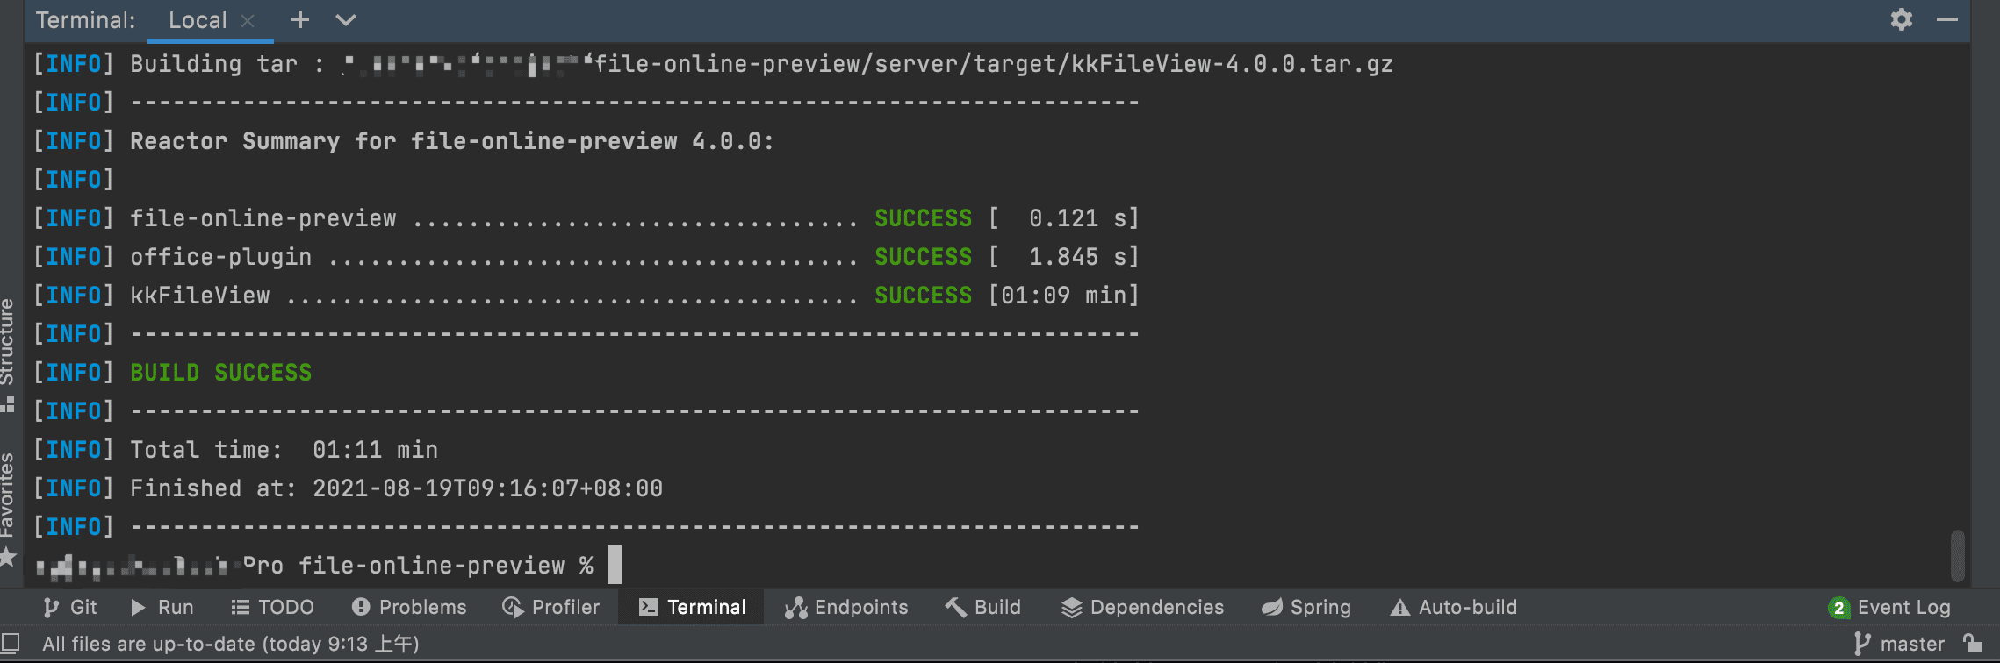The height and width of the screenshot is (663, 2000).
Task: Expand terminal session options chevron
Action: pyautogui.click(x=346, y=19)
